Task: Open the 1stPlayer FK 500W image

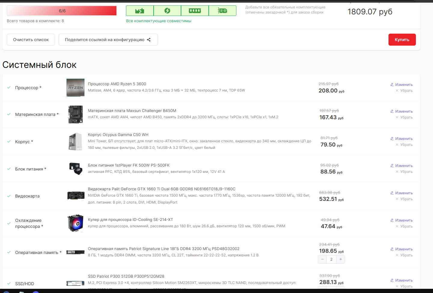Action: [x=75, y=169]
